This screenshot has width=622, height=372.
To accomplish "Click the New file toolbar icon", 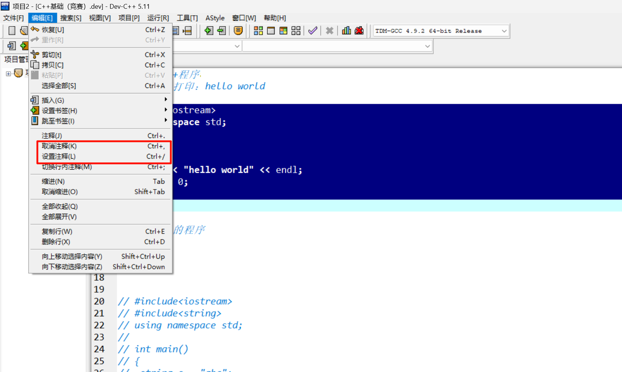I will [x=12, y=31].
